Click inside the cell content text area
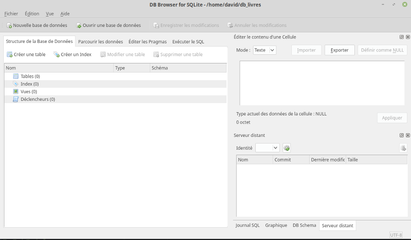 [322, 83]
